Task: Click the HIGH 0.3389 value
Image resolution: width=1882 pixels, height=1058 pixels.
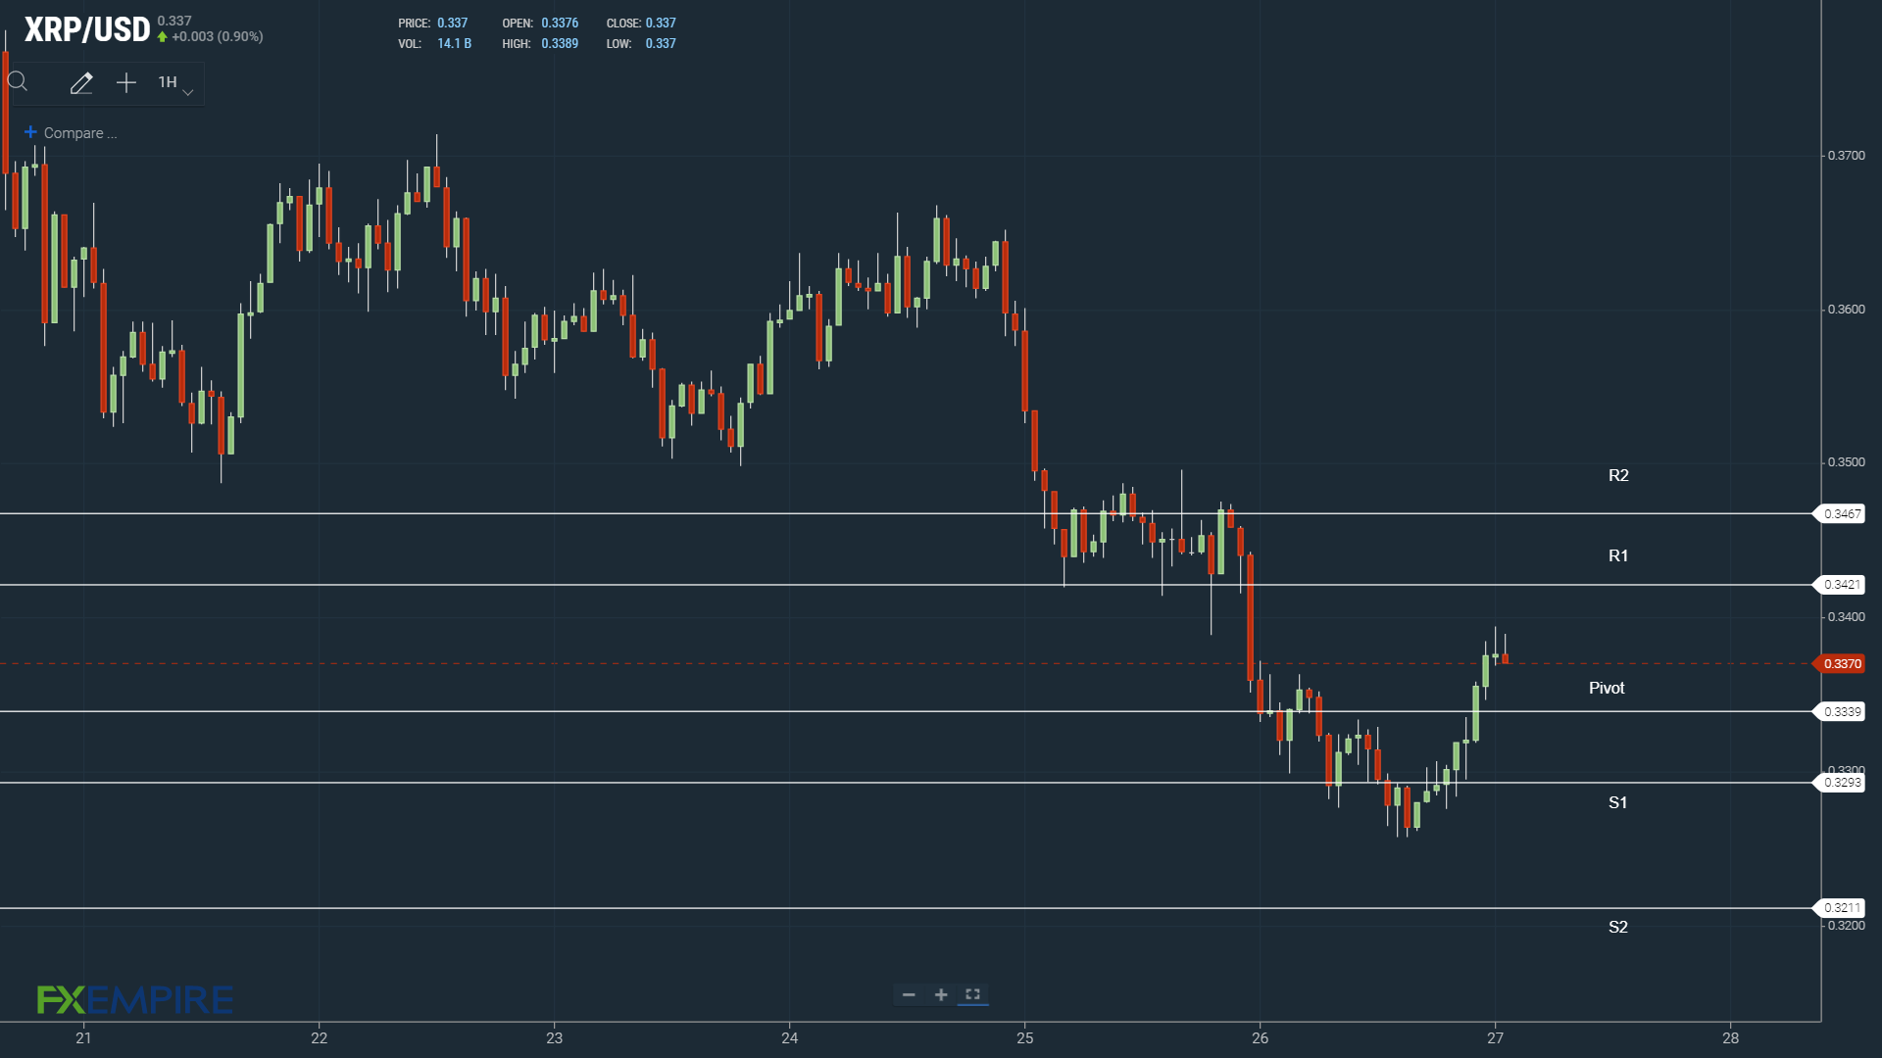Action: [560, 44]
